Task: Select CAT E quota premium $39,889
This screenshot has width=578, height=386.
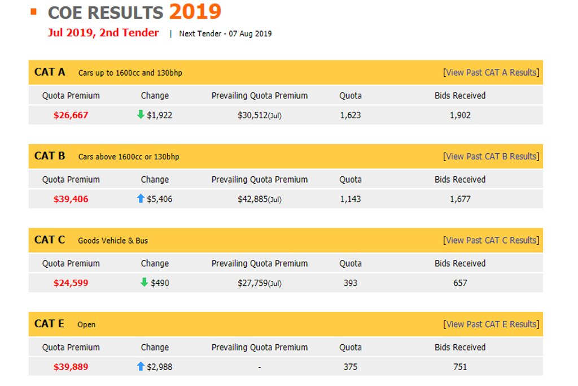Action: tap(71, 367)
